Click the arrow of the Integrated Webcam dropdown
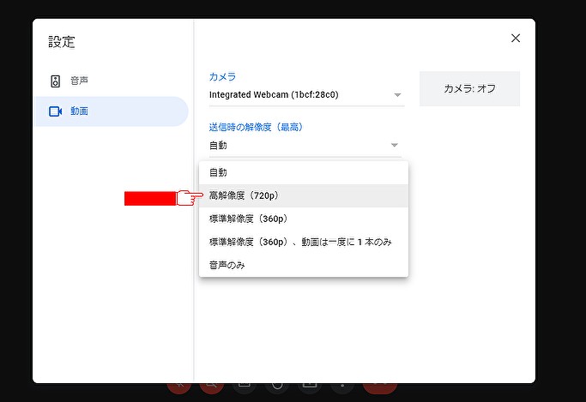 pos(397,95)
